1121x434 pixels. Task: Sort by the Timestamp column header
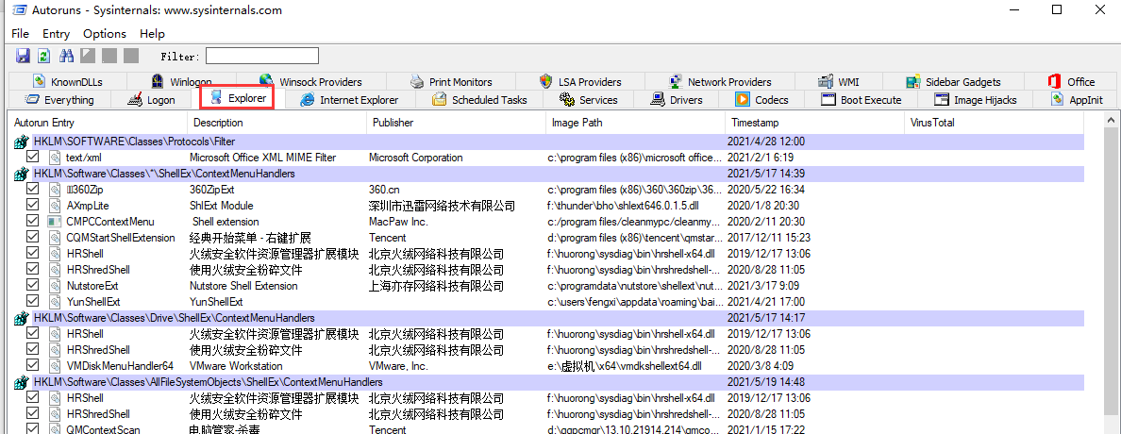click(814, 123)
